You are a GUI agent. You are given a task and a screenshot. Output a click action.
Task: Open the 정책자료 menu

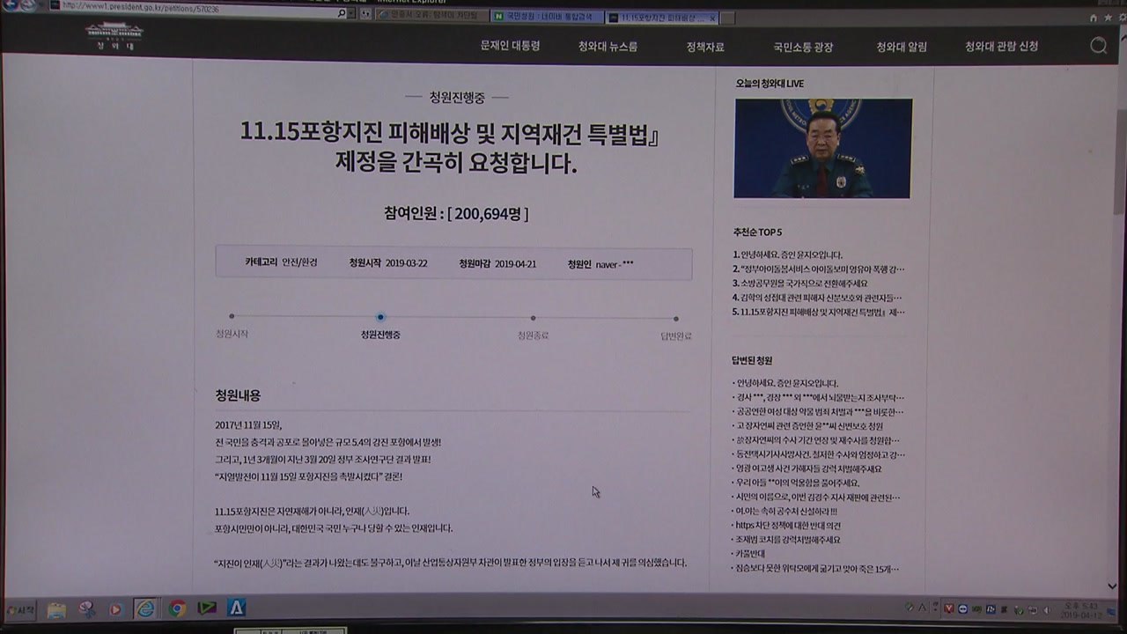(x=705, y=47)
